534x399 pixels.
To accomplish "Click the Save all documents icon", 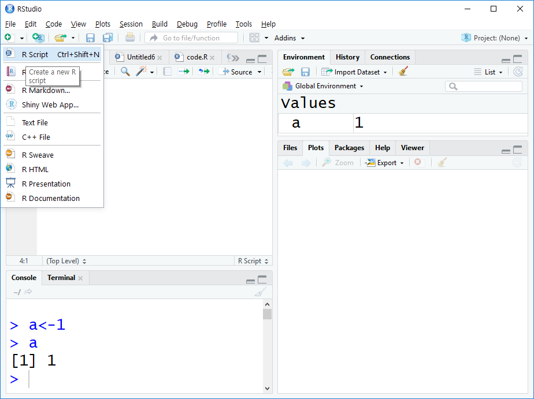I will pyautogui.click(x=108, y=38).
